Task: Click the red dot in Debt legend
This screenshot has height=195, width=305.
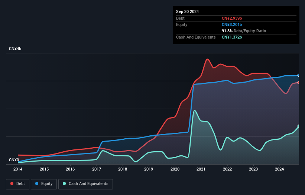Action: [x=12, y=184]
